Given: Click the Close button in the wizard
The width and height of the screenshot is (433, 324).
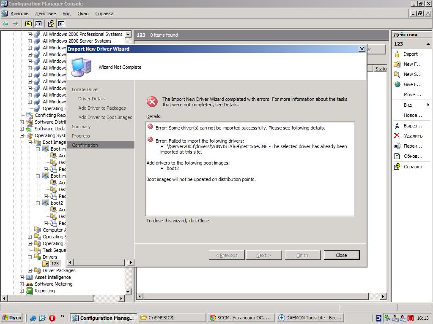Looking at the screenshot, I should (x=341, y=255).
